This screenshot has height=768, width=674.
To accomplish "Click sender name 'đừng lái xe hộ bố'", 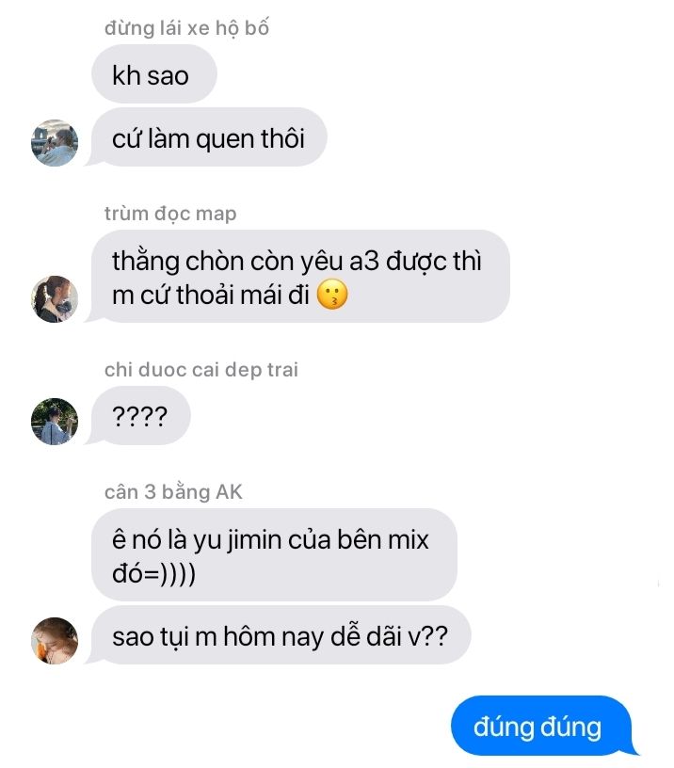I will click(x=186, y=28).
